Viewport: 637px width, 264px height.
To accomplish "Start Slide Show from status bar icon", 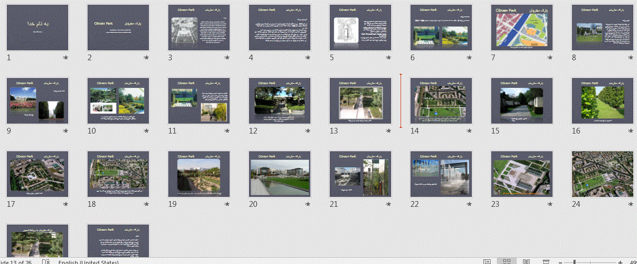I will click(x=546, y=261).
